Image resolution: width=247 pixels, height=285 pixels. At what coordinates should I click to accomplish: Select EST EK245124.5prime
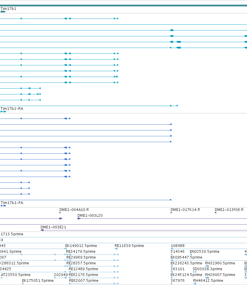click(x=186, y=275)
